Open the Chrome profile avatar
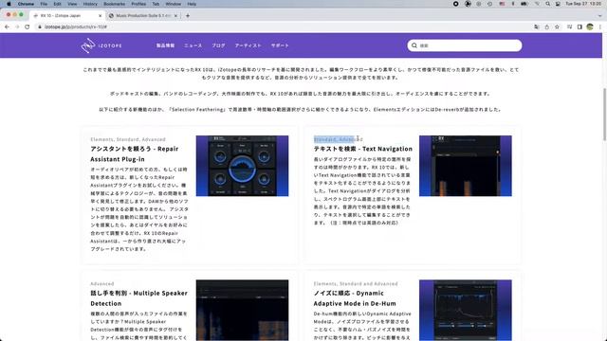607x341 pixels. coord(590,27)
